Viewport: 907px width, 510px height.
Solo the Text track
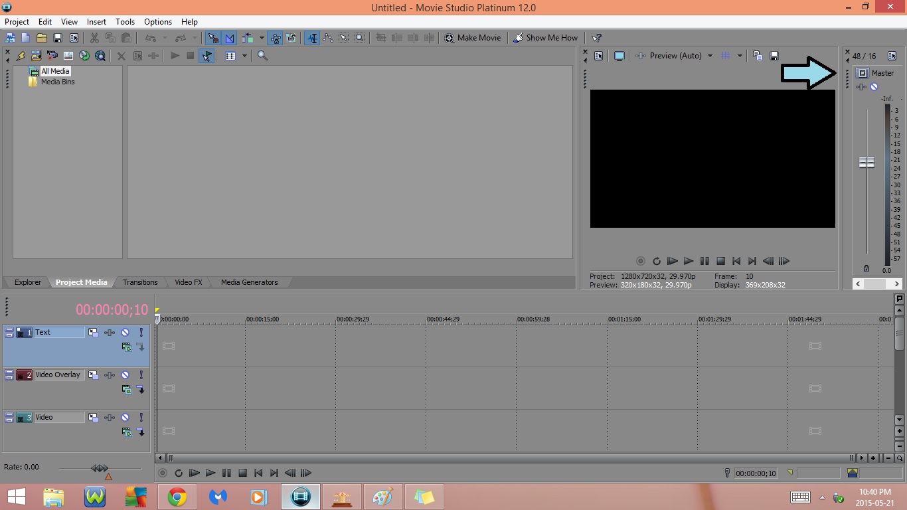click(x=141, y=332)
